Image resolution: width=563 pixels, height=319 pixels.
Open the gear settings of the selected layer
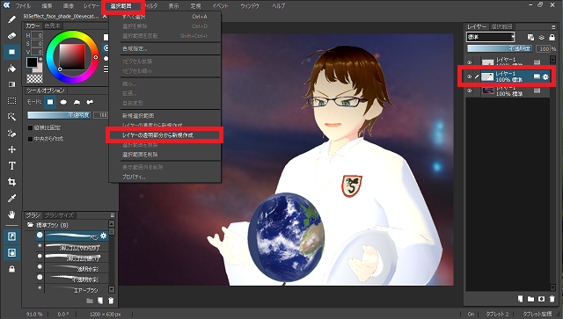545,76
